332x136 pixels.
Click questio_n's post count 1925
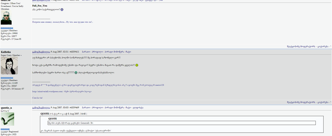pos(14,134)
